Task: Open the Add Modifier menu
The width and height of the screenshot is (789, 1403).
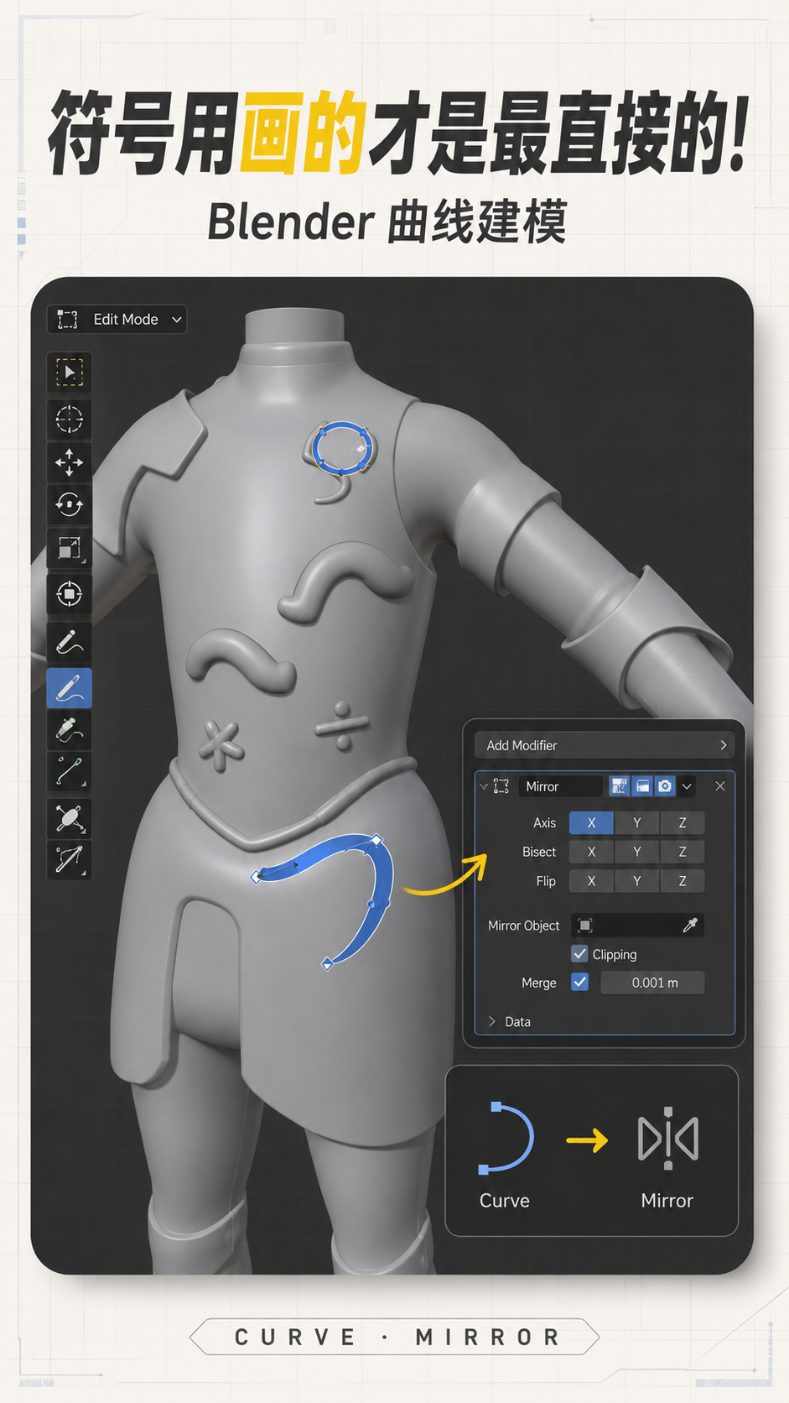Action: (605, 745)
